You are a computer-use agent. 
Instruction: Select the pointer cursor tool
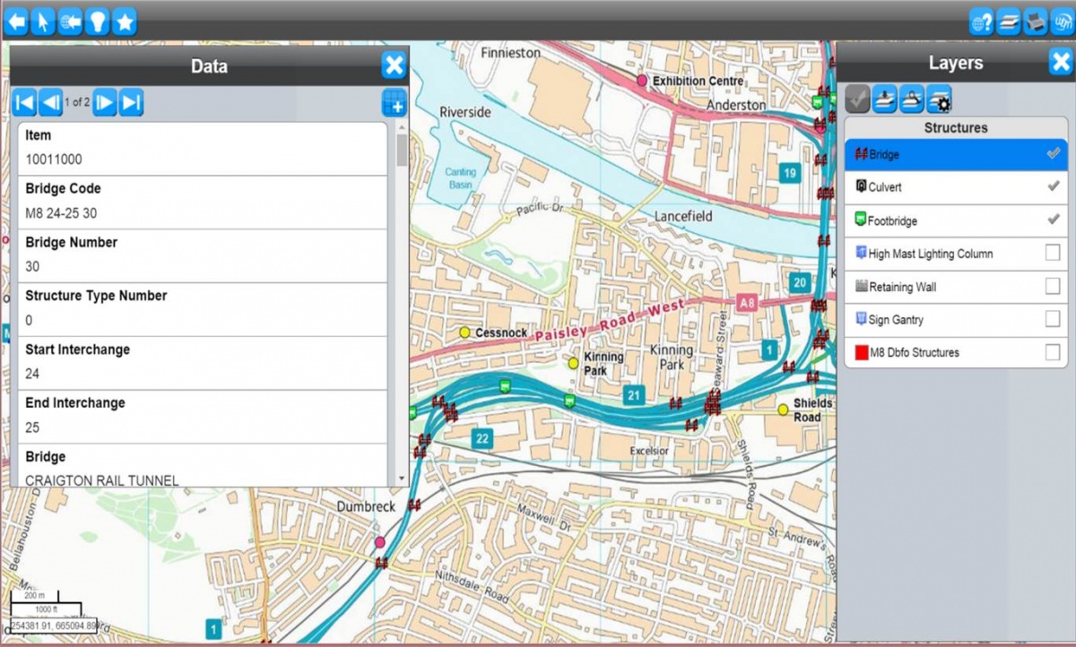43,22
